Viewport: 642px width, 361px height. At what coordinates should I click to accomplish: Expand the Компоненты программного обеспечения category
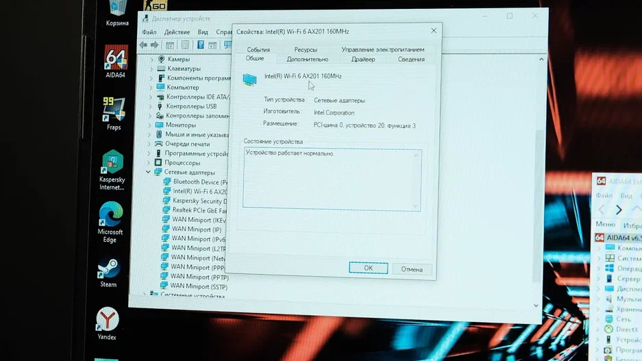click(151, 78)
